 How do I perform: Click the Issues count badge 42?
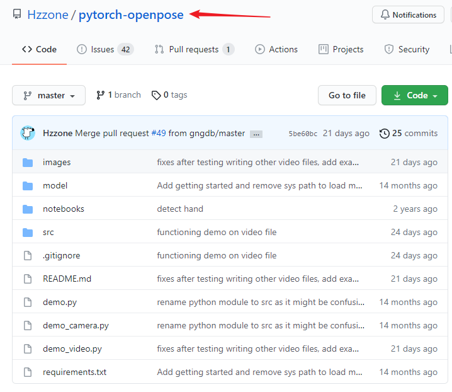coord(125,50)
